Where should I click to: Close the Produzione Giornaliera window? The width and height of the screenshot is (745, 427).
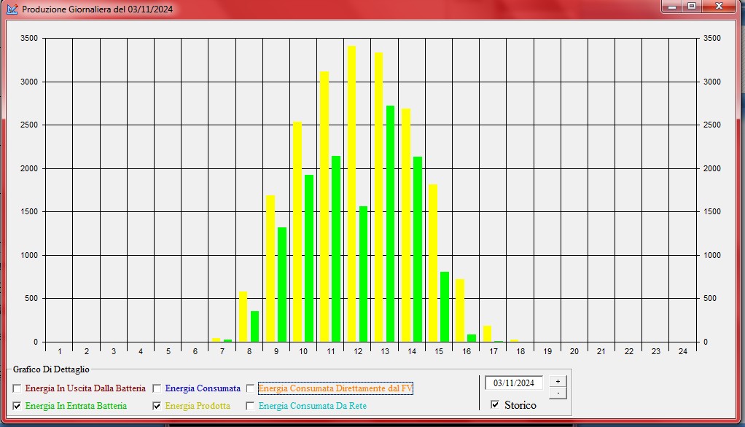720,7
